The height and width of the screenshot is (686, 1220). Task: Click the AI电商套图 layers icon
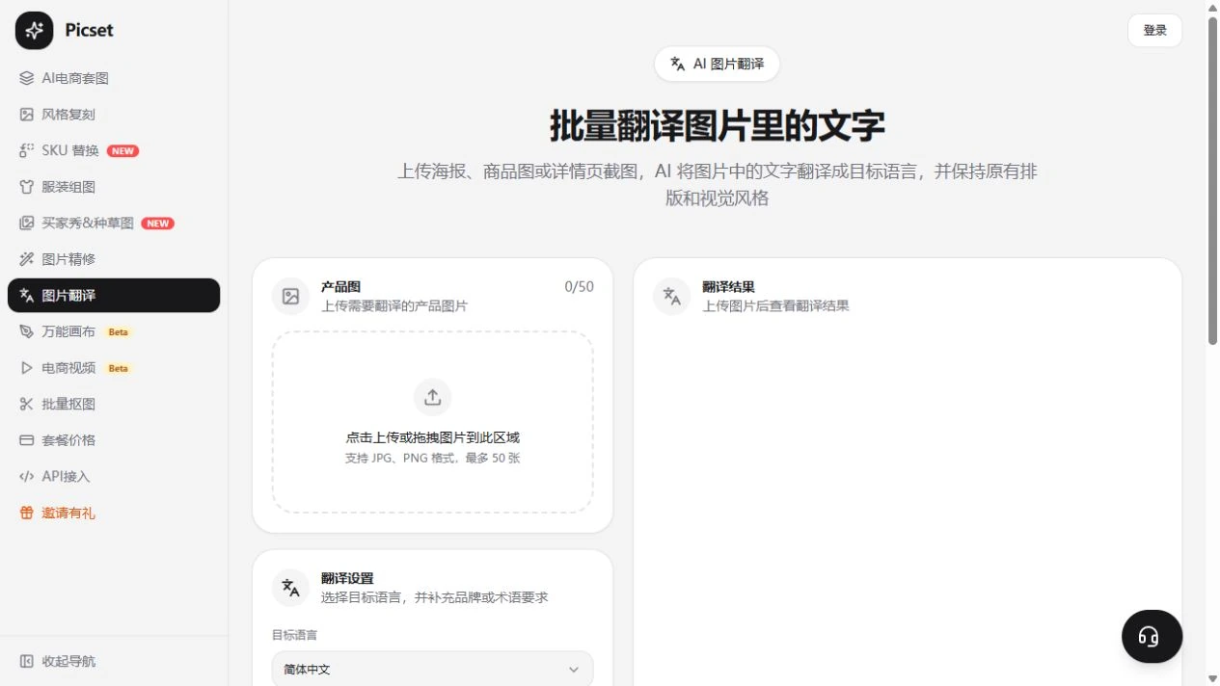(27, 78)
